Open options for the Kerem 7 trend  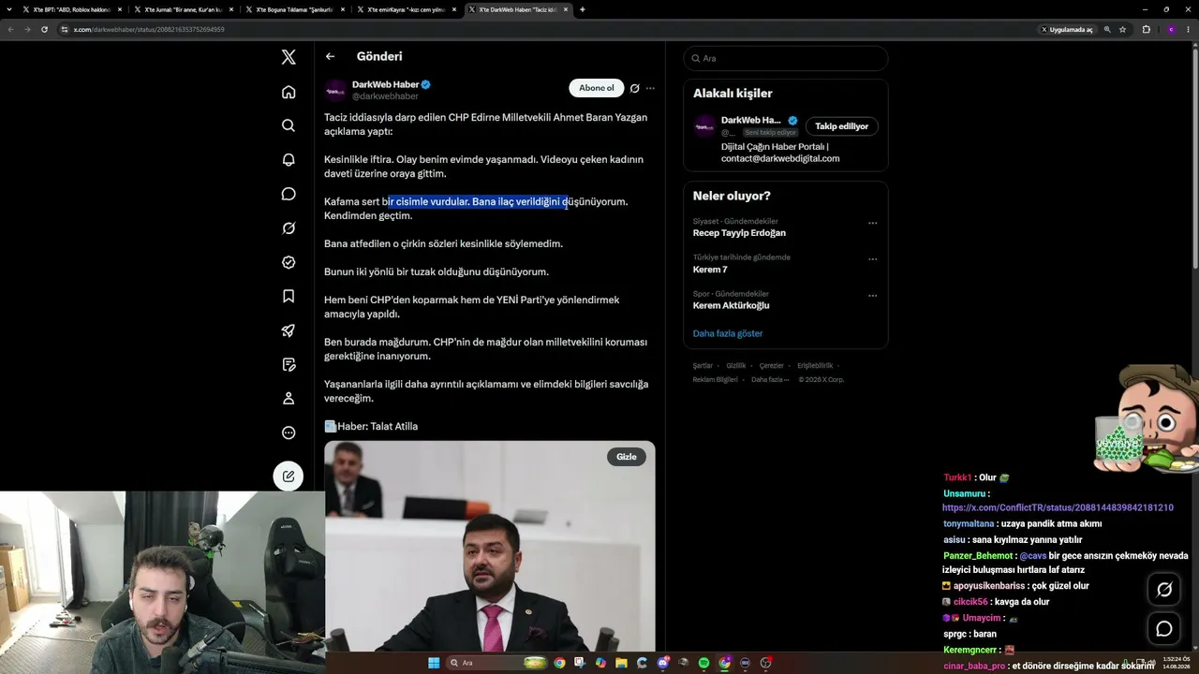[872, 259]
